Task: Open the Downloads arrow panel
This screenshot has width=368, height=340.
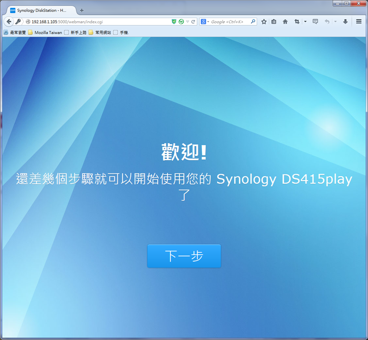Action: click(345, 22)
